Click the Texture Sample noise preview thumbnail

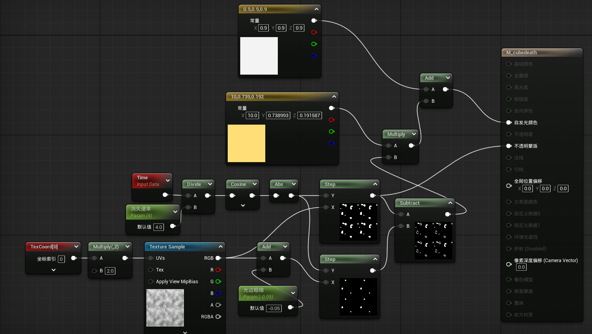(165, 308)
